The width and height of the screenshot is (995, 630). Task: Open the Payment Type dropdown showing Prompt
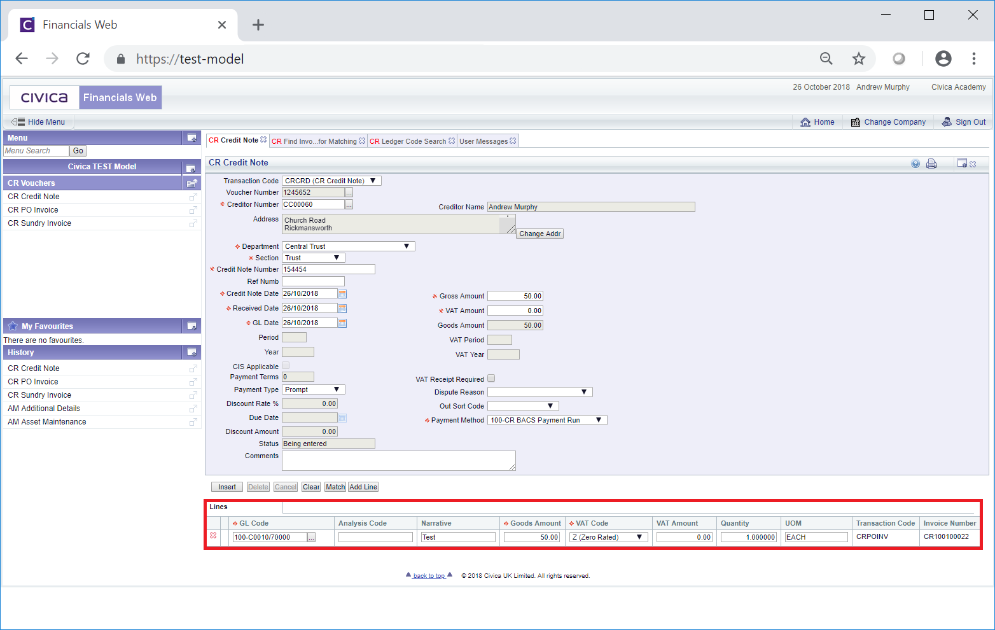click(x=314, y=389)
